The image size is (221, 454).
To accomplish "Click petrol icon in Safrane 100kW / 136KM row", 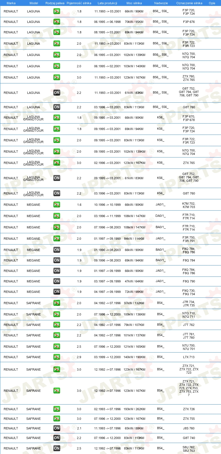I will click(x=57, y=314).
